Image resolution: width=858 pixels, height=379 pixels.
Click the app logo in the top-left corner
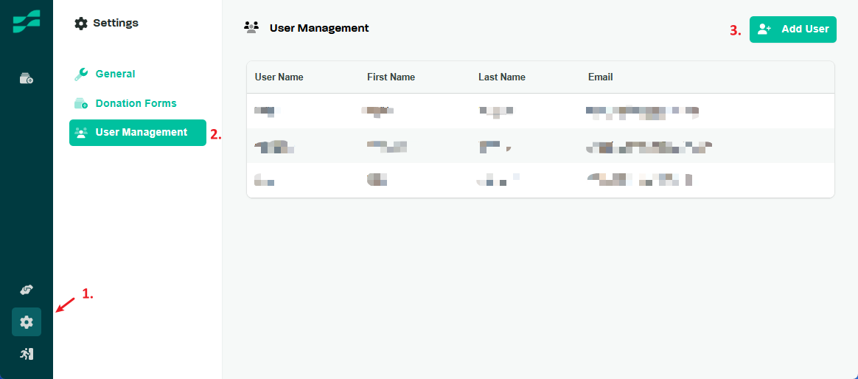point(27,22)
